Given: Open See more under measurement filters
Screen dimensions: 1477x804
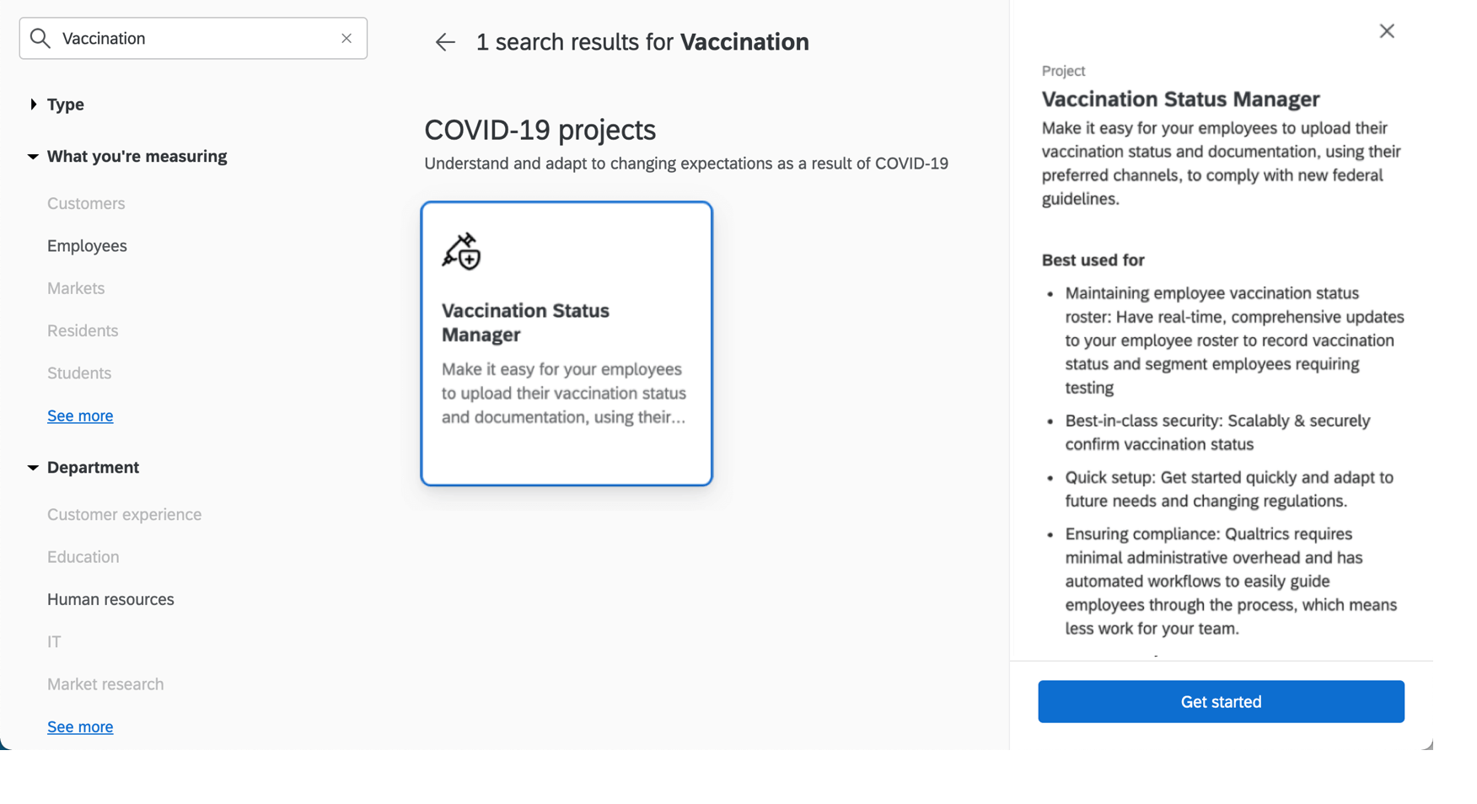Looking at the screenshot, I should 80,415.
